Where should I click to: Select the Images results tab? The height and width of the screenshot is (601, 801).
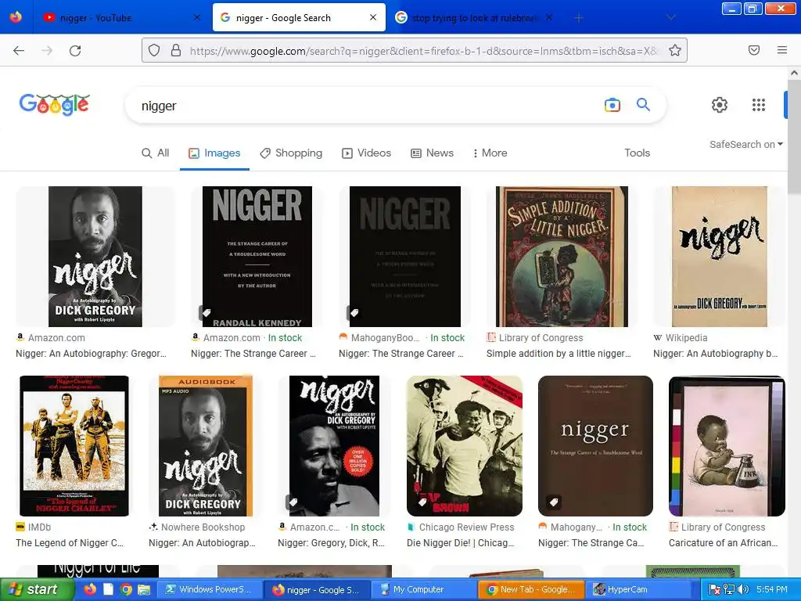tap(214, 153)
